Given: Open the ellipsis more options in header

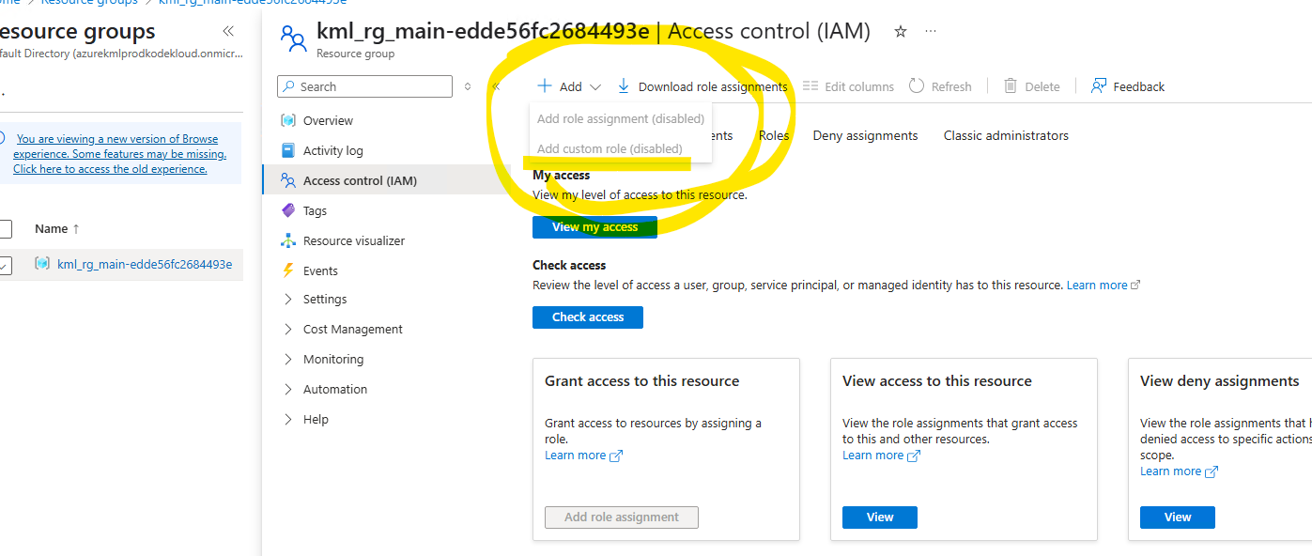Looking at the screenshot, I should point(931,32).
